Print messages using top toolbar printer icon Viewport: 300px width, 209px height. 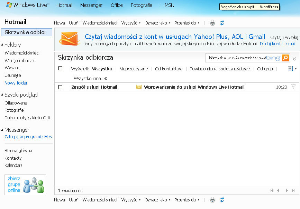212,23
